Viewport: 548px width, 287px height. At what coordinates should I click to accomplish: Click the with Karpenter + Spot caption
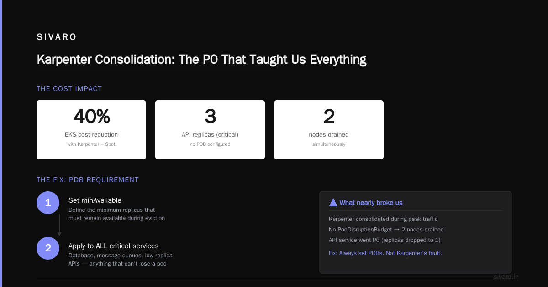tap(91, 144)
